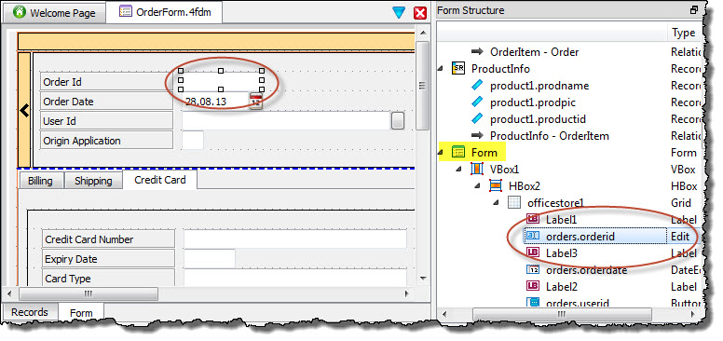Click the Order Id edit field
Screen dimensions: 723x341
221,80
